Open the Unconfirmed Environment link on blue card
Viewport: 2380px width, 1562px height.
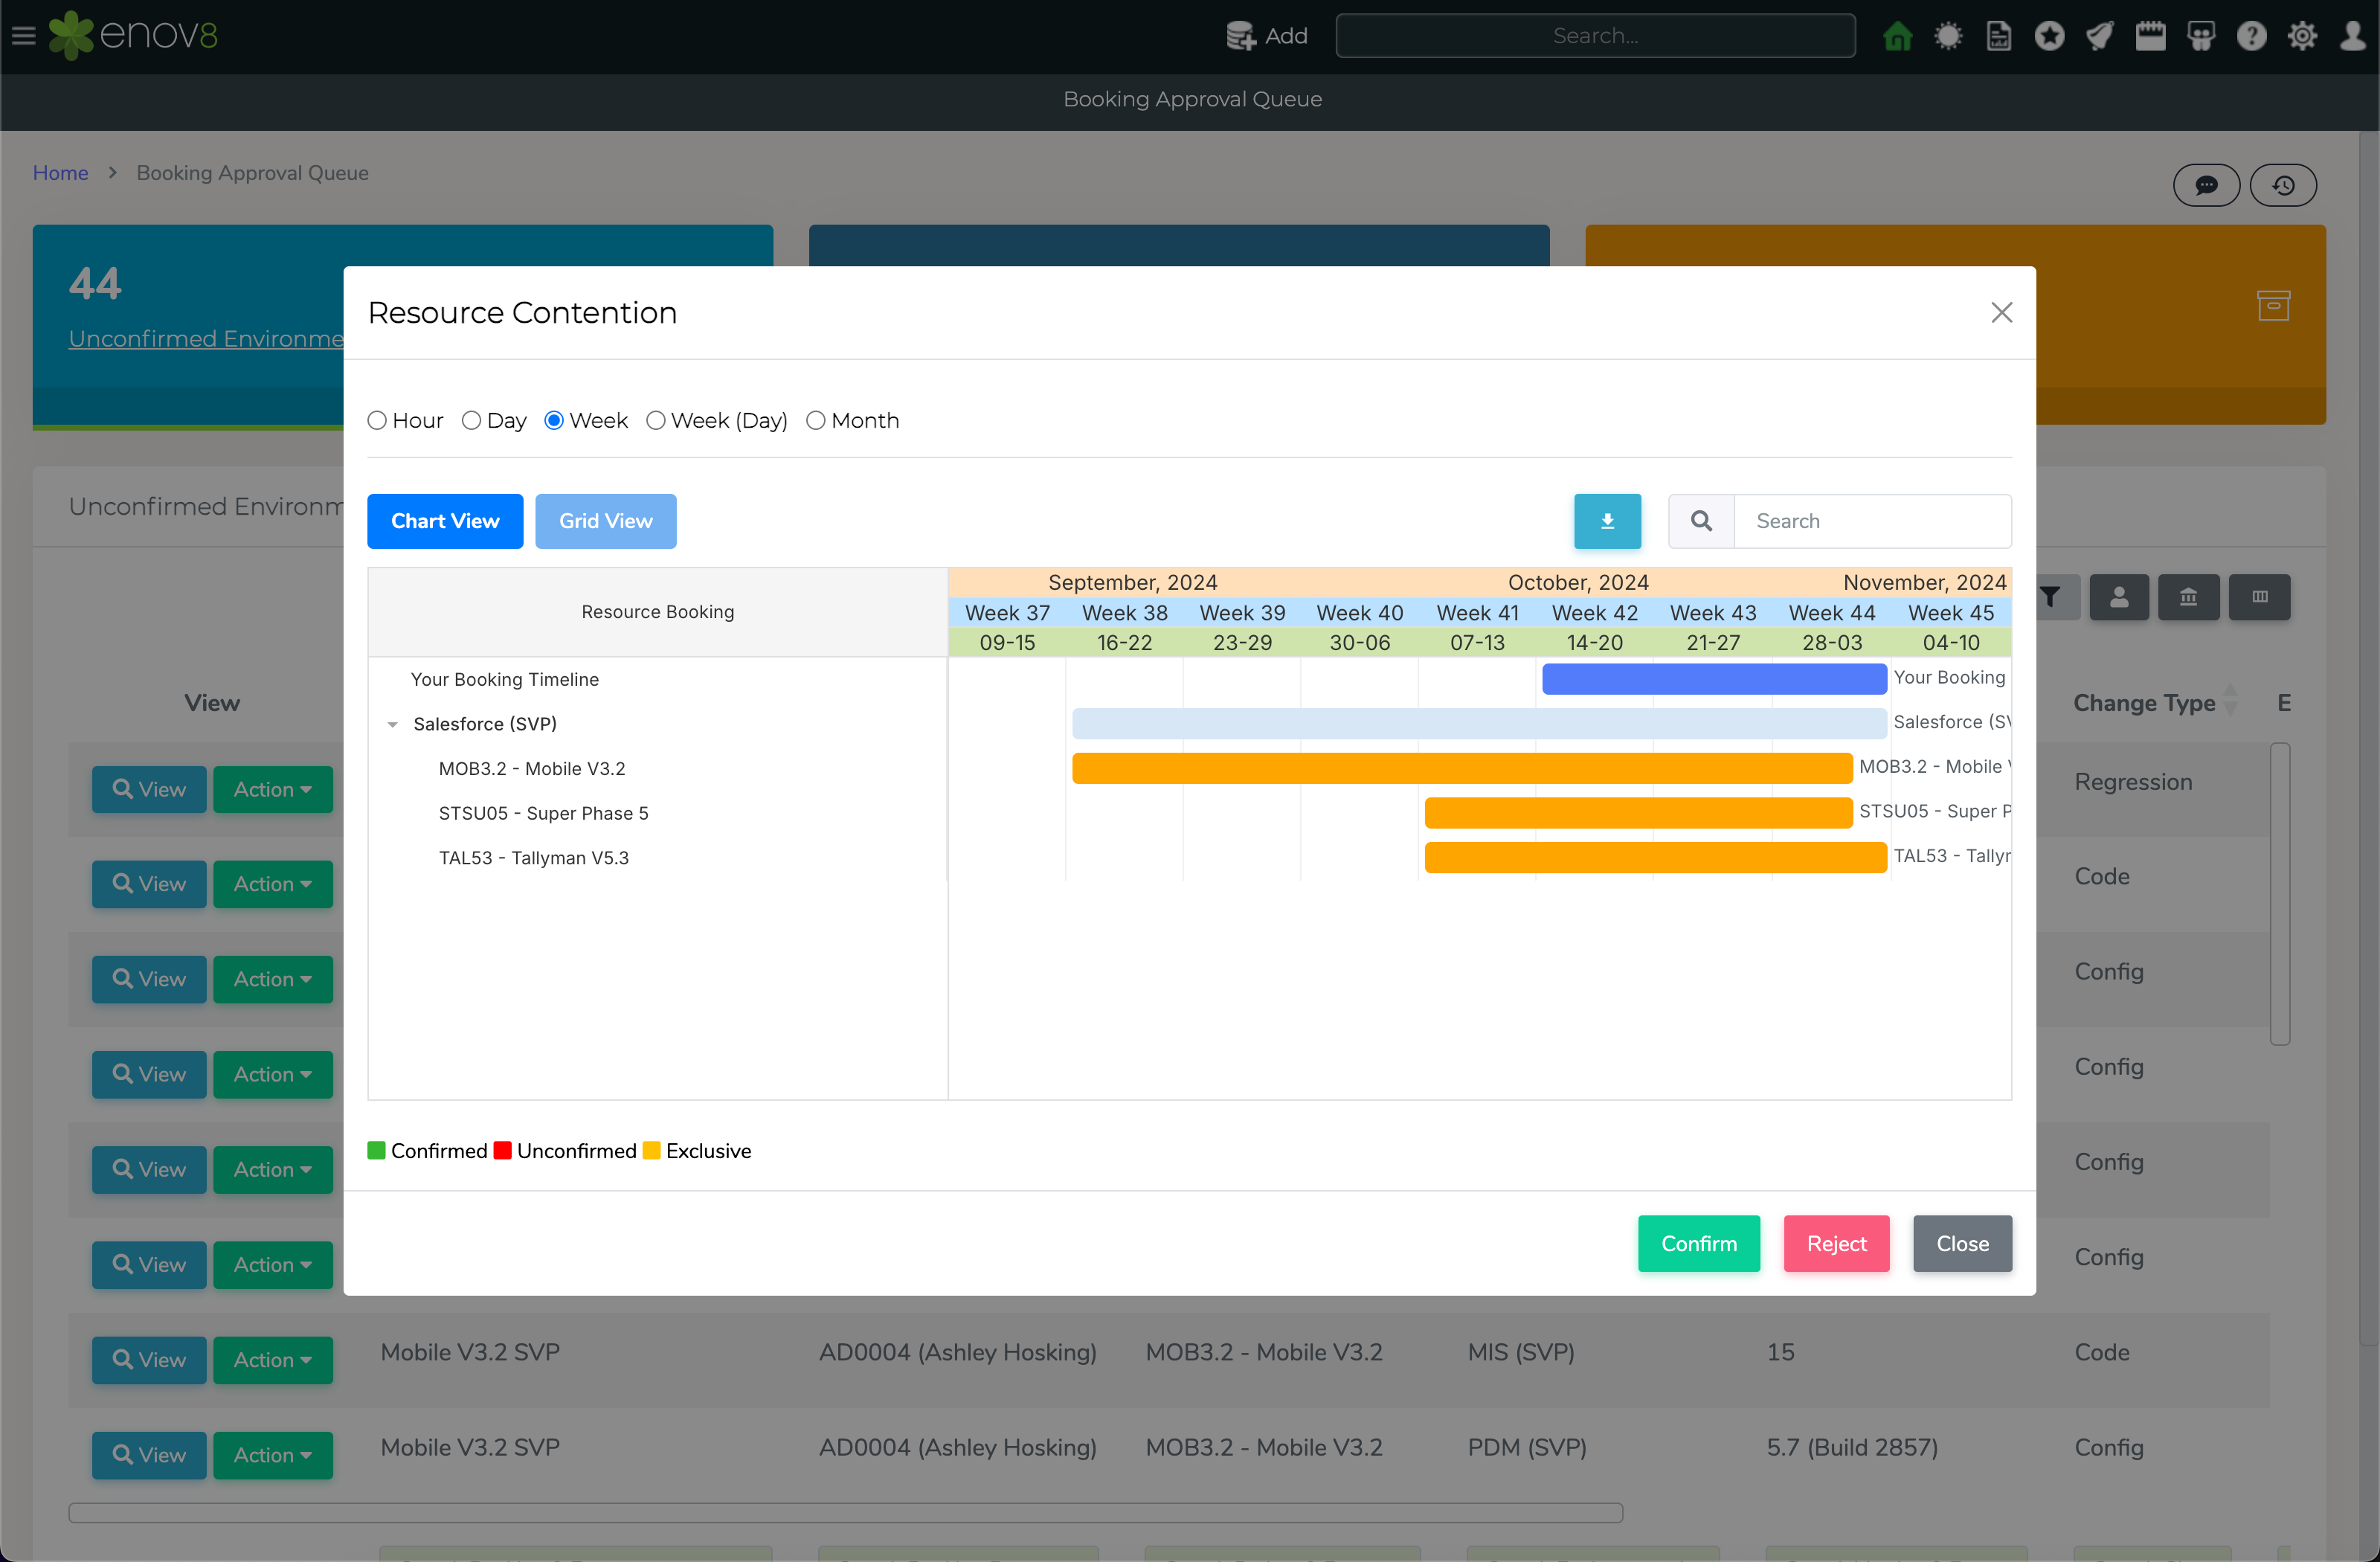206,339
